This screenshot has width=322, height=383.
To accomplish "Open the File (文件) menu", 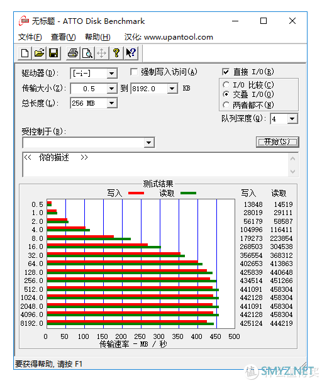I will pos(30,37).
